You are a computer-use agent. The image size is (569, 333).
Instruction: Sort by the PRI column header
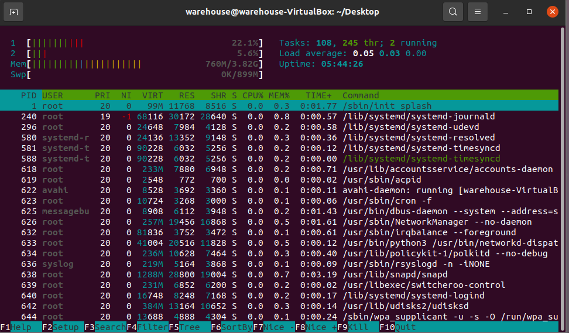(102, 95)
